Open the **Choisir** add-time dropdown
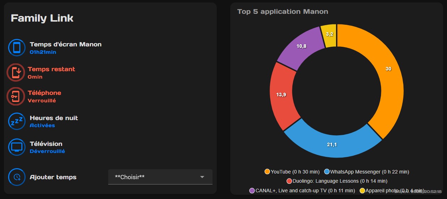Viewport: 447px width, 199px height. (x=156, y=177)
